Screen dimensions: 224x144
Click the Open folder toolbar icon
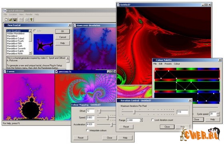[10, 20]
